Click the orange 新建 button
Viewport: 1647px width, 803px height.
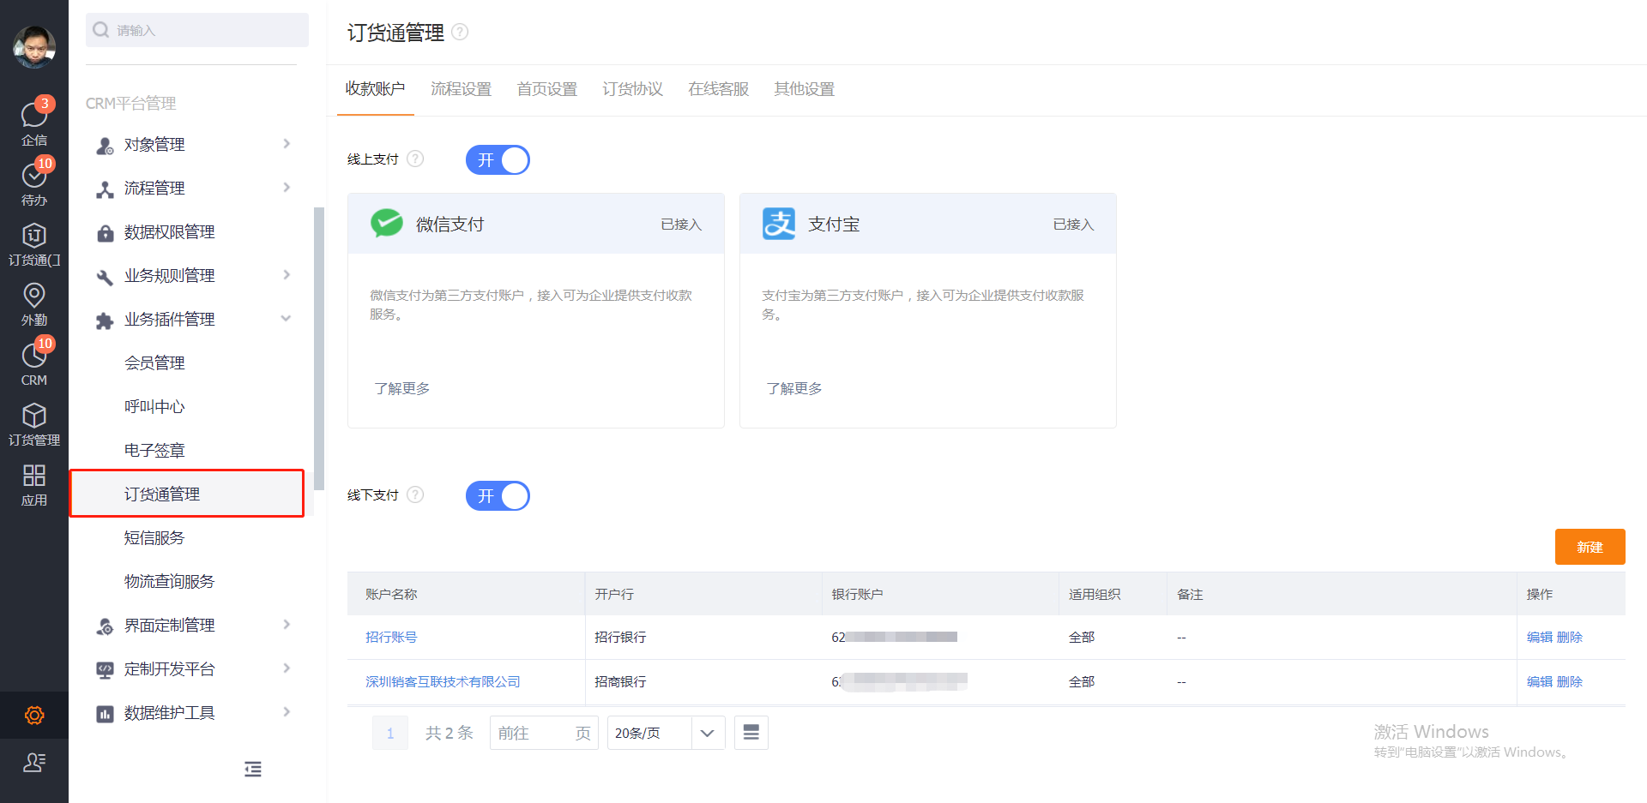1590,547
